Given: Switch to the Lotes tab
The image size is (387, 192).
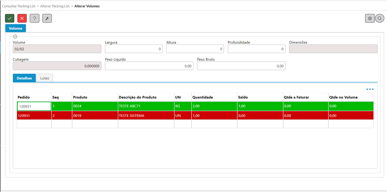Looking at the screenshot, I should click(x=45, y=78).
